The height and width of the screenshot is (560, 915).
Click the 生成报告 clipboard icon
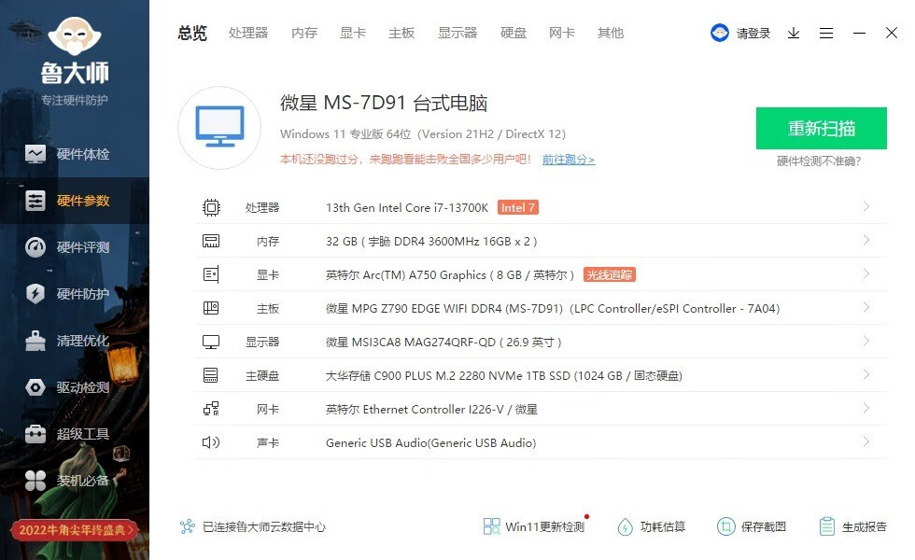pyautogui.click(x=827, y=526)
